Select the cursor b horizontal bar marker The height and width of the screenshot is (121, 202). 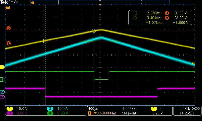9,28
